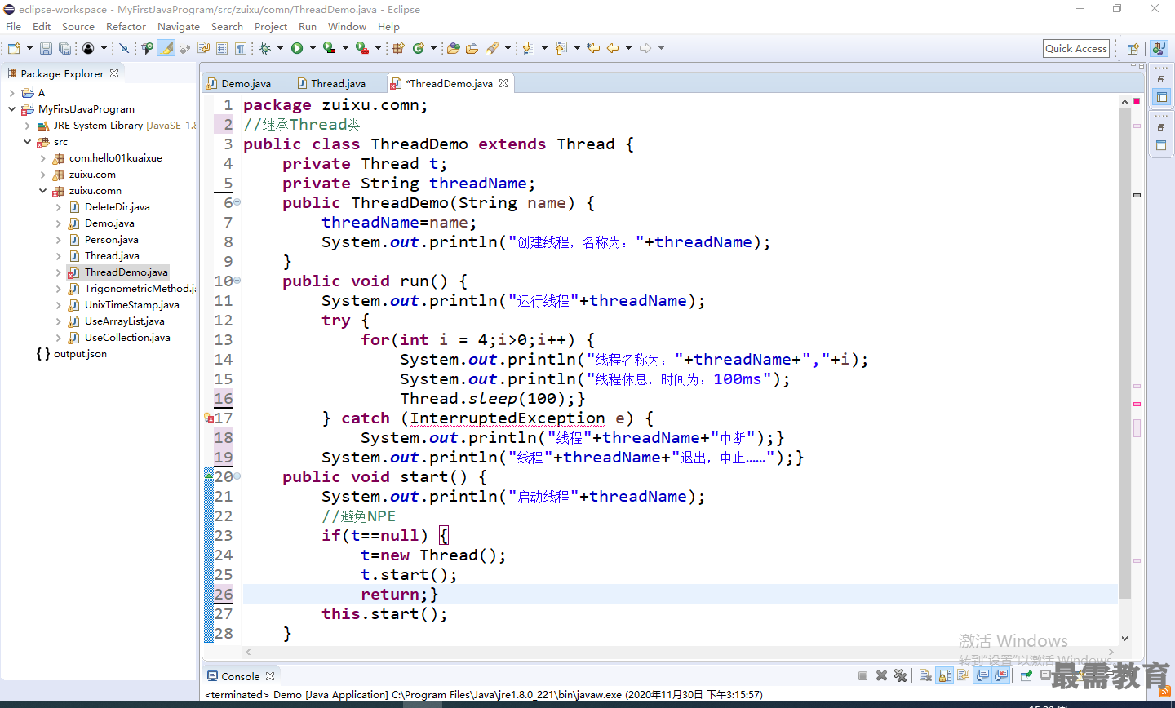The width and height of the screenshot is (1175, 708).
Task: Open the File menu
Action: [x=13, y=26]
